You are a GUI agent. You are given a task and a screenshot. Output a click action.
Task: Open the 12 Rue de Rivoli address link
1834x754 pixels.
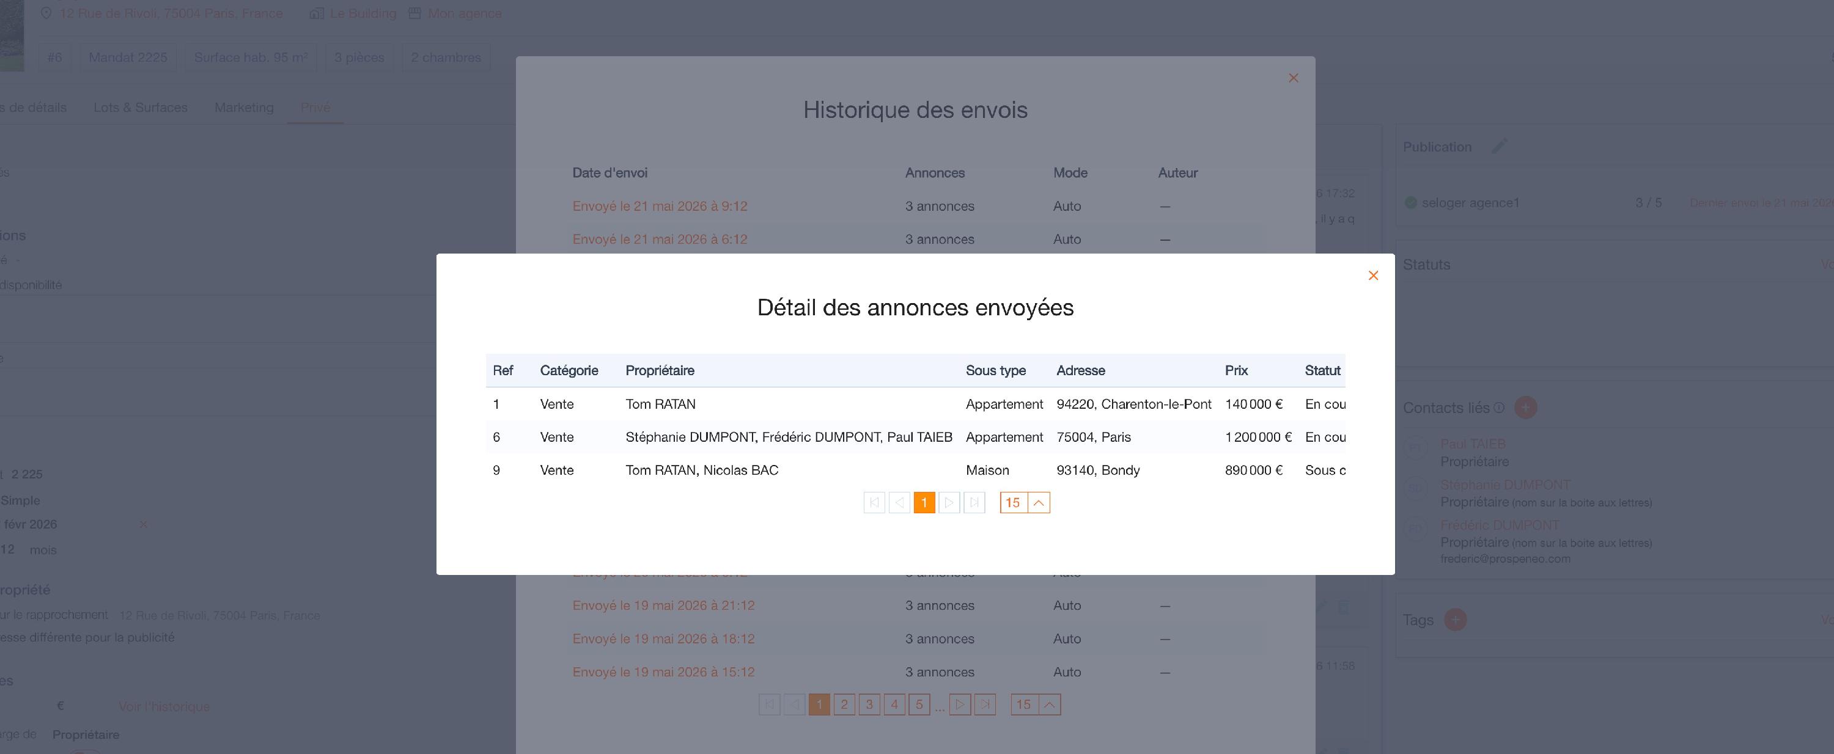171,13
